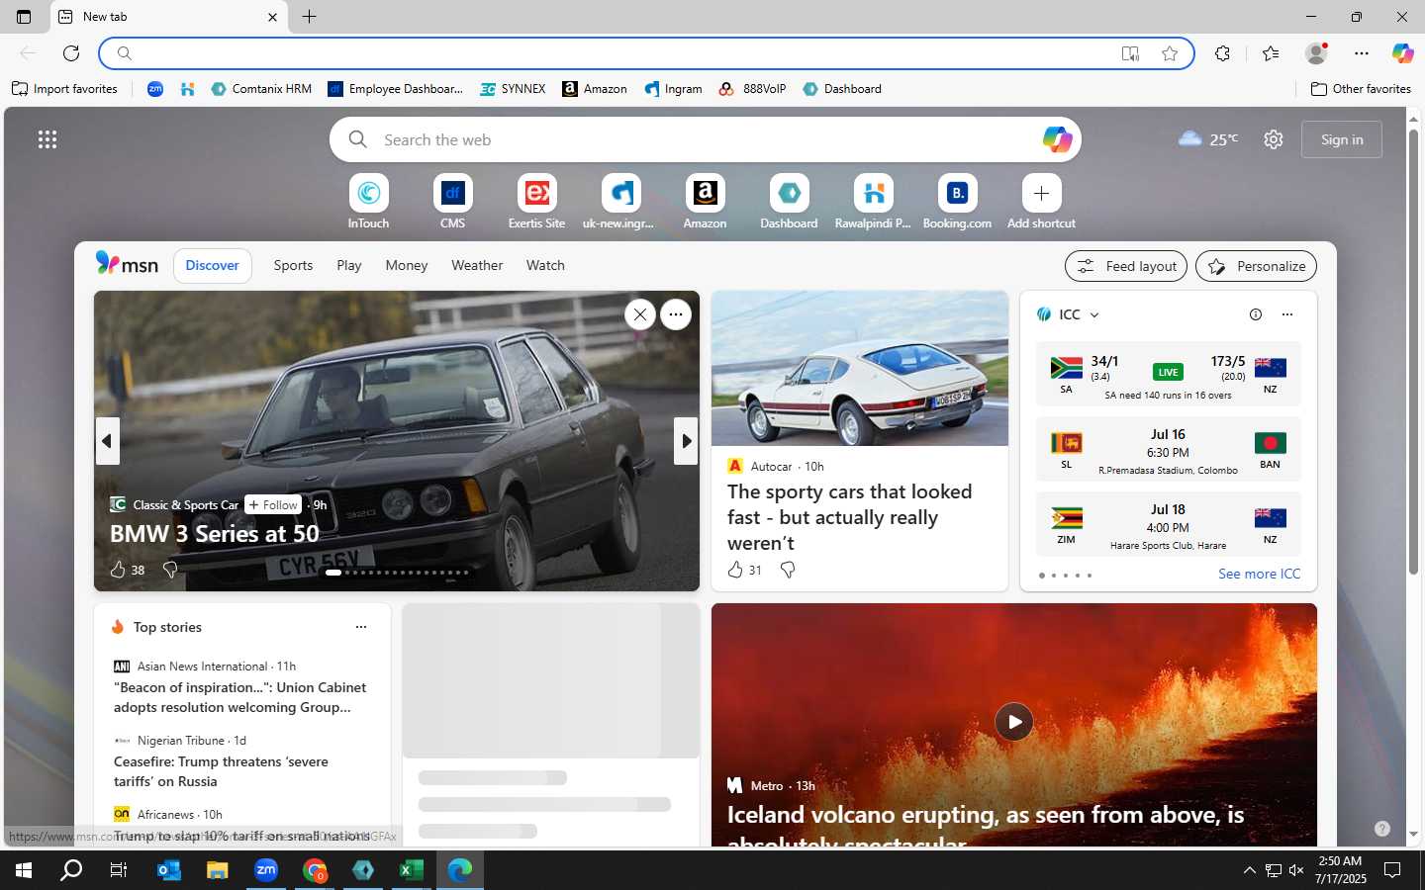Open the Edge profile avatar
1425x890 pixels.
pos(1316,53)
